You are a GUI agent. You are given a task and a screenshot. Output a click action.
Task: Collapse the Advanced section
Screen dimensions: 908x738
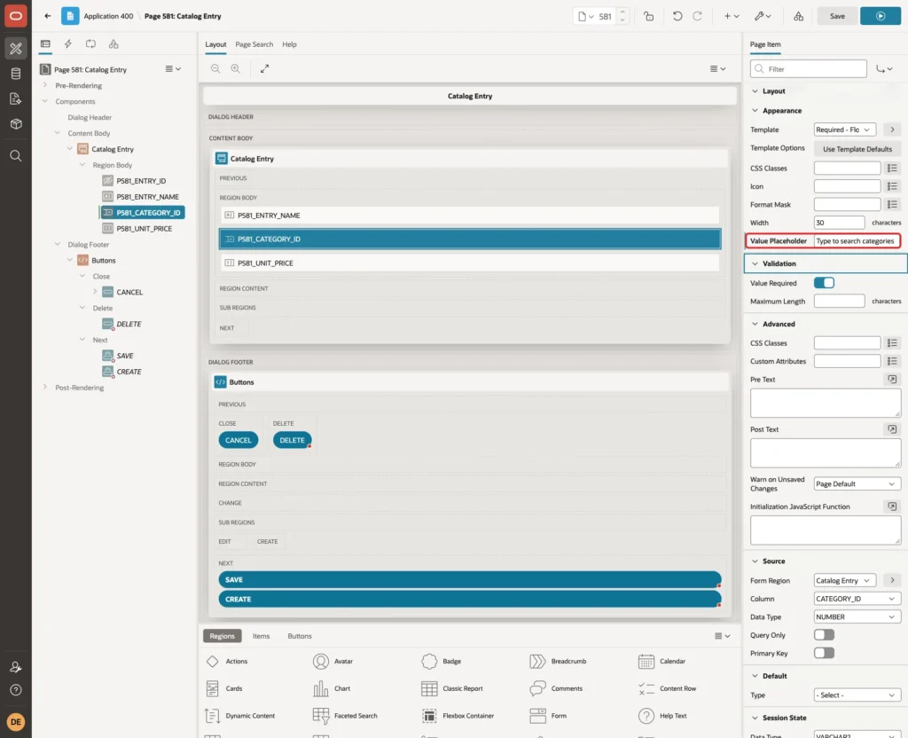tap(755, 324)
